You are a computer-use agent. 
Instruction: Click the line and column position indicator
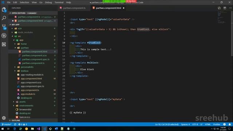167,124
